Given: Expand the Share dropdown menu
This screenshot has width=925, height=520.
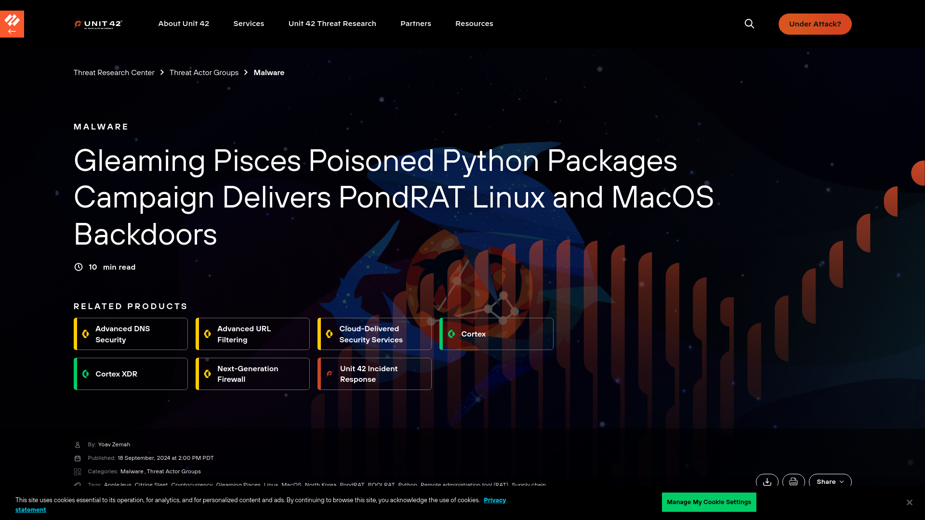Looking at the screenshot, I should pyautogui.click(x=830, y=481).
